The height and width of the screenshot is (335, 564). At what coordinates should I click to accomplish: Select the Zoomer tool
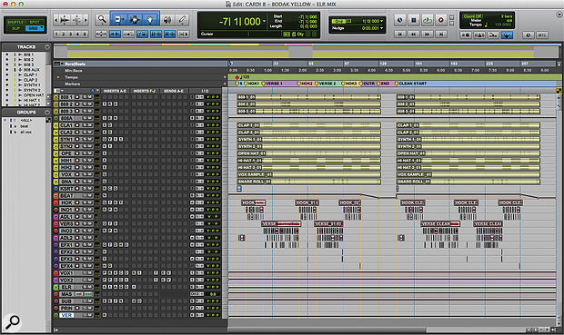tap(102, 19)
